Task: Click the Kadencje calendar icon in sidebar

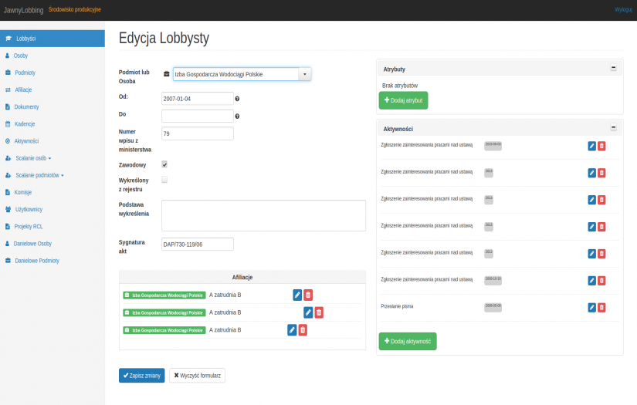Action: click(x=7, y=123)
